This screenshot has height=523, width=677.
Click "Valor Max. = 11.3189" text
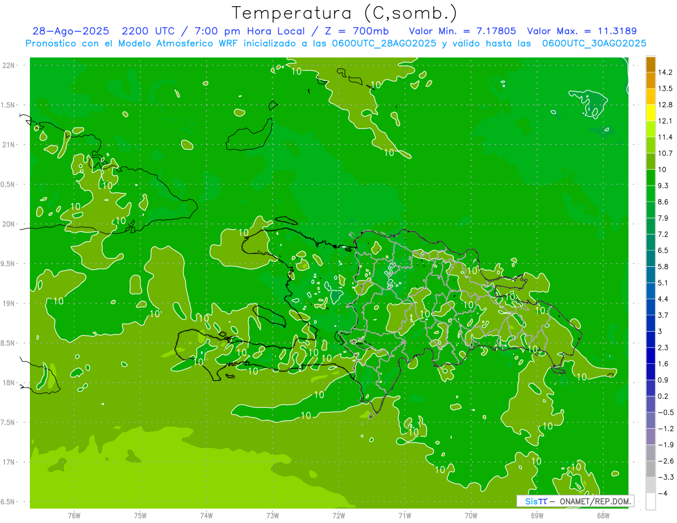pyautogui.click(x=582, y=31)
